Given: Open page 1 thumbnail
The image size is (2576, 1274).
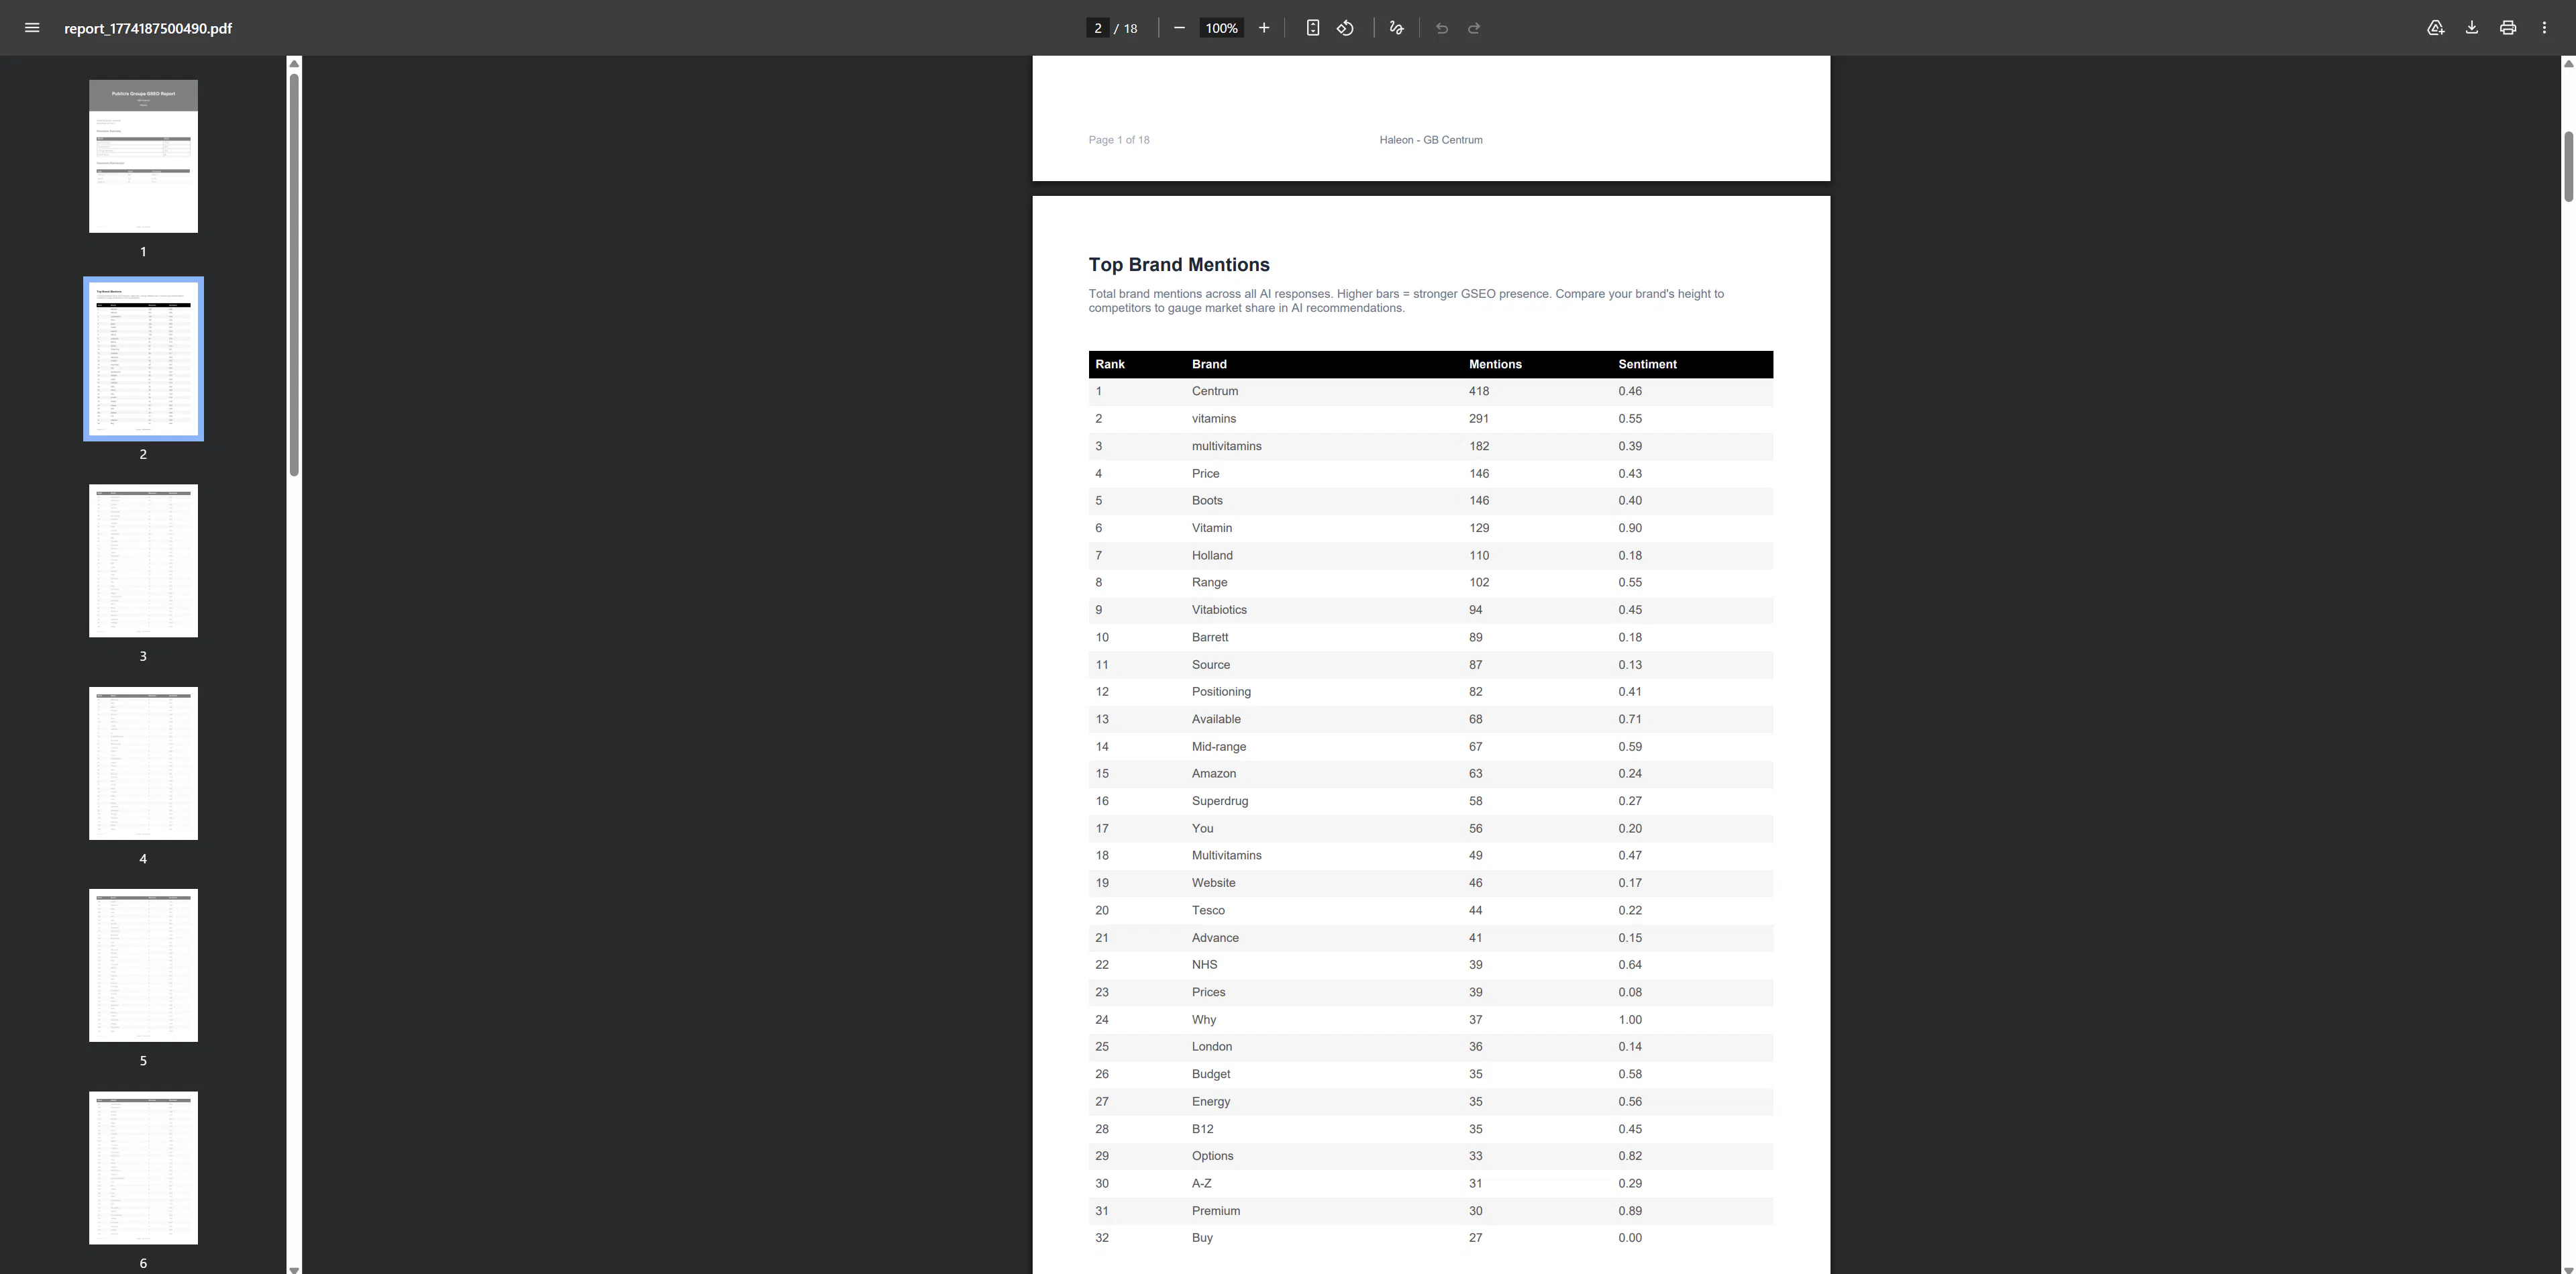Looking at the screenshot, I should 143,156.
